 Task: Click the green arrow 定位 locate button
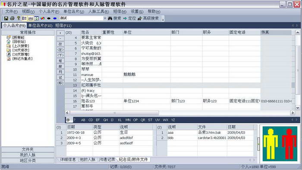129,18
